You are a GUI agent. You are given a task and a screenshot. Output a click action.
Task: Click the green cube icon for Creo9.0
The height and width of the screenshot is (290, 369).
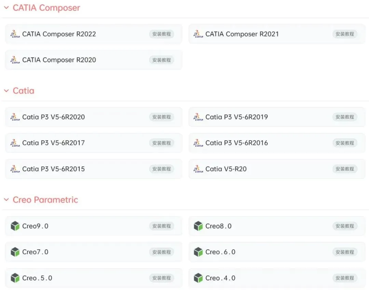tap(15, 226)
